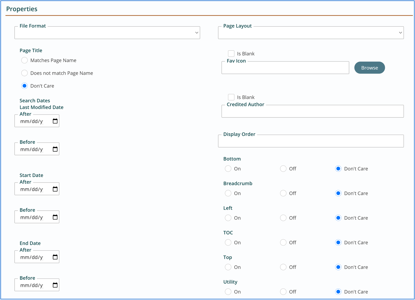
Task: Open calendar picker for Start Date Before
Action: coord(55,217)
